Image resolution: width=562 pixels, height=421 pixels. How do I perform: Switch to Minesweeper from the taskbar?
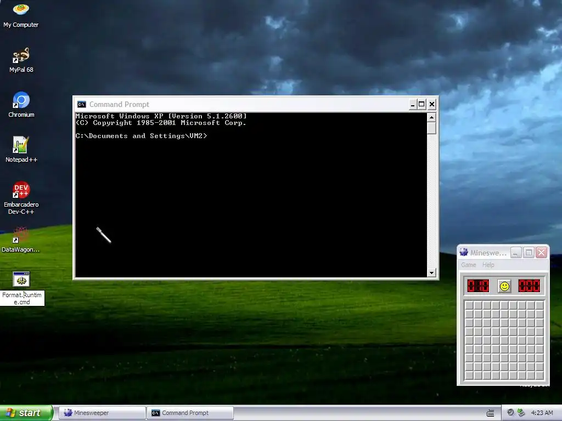point(102,413)
